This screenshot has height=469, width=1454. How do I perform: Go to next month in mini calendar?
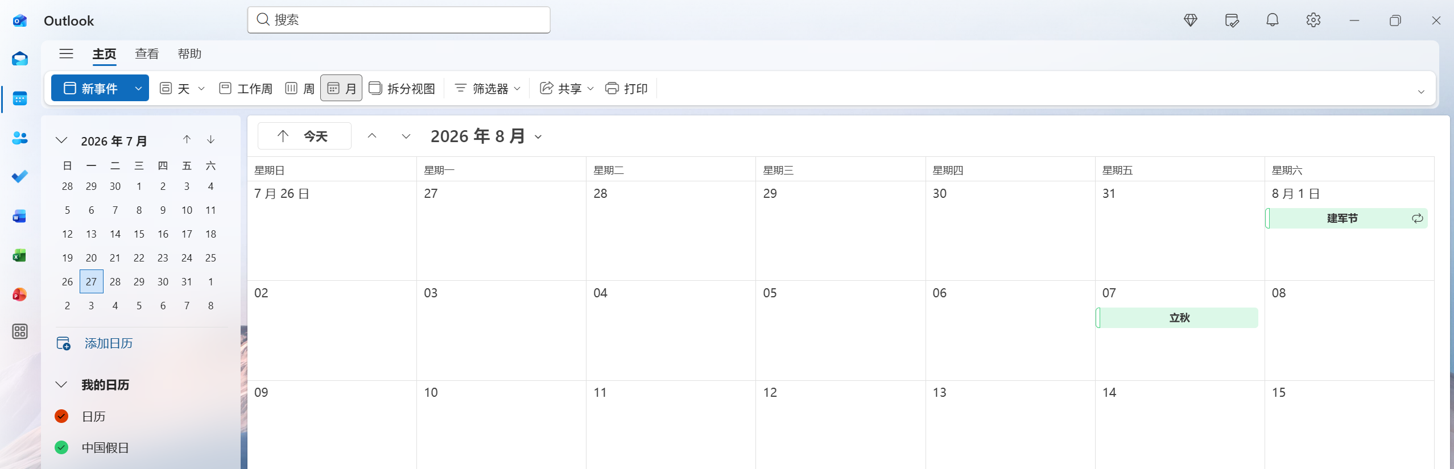coord(211,140)
